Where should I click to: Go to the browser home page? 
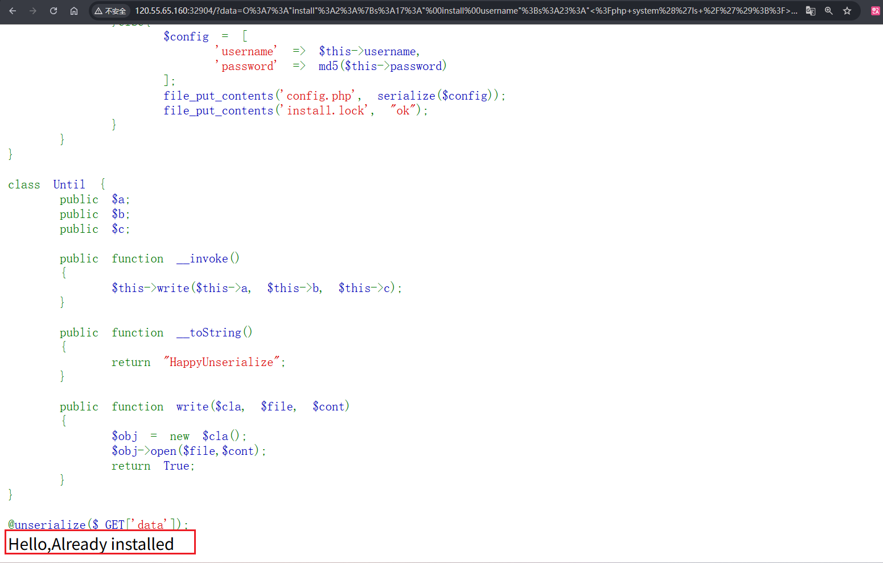tap(74, 11)
